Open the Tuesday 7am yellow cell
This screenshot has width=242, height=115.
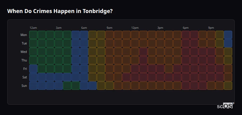(93, 43)
